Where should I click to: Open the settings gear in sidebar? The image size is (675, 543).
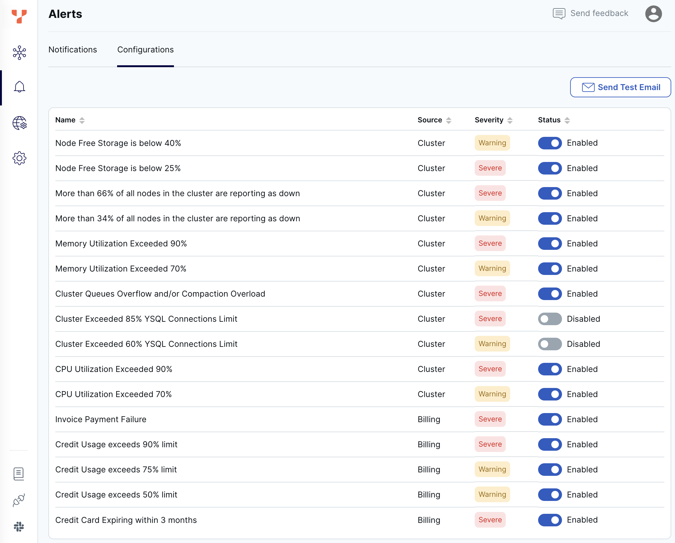[x=19, y=158]
